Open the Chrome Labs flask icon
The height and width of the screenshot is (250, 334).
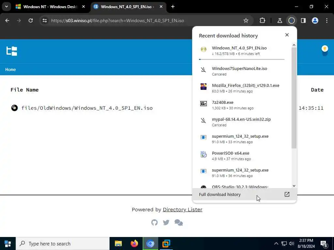(280, 21)
